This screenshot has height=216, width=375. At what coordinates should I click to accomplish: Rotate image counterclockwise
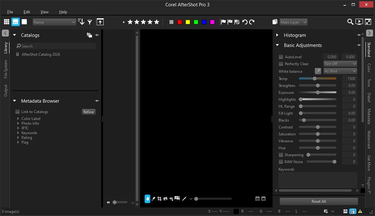[x=244, y=22]
